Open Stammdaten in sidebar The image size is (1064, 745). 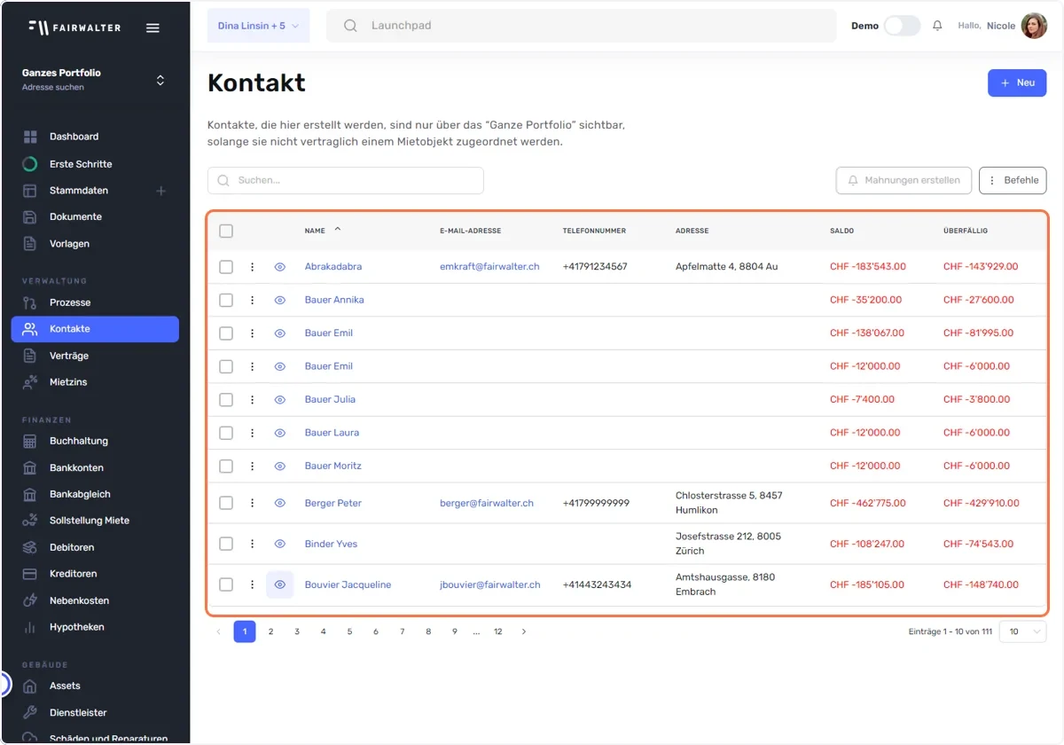tap(79, 191)
